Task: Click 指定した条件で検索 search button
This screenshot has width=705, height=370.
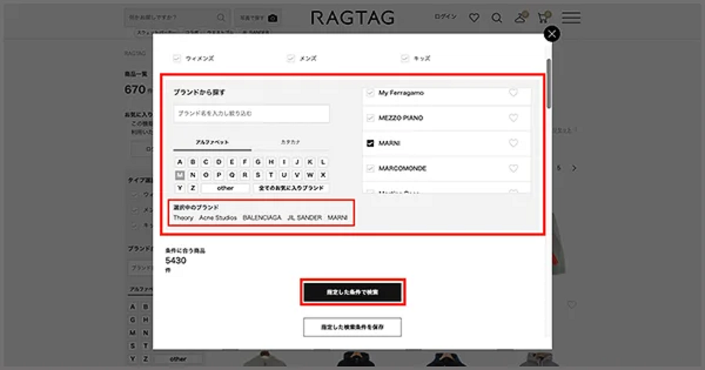Action: pos(352,292)
